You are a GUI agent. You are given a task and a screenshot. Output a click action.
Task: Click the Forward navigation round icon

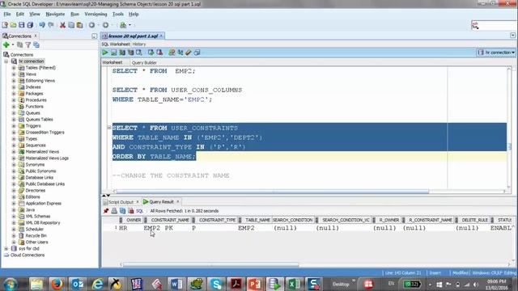pos(105,25)
